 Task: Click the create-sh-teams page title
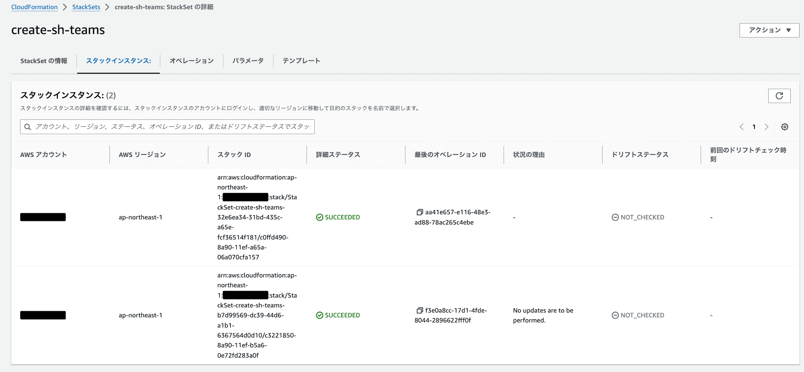click(x=58, y=30)
